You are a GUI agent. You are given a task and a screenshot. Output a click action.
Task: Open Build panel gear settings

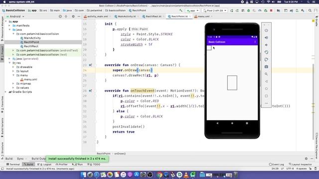(x=306, y=159)
